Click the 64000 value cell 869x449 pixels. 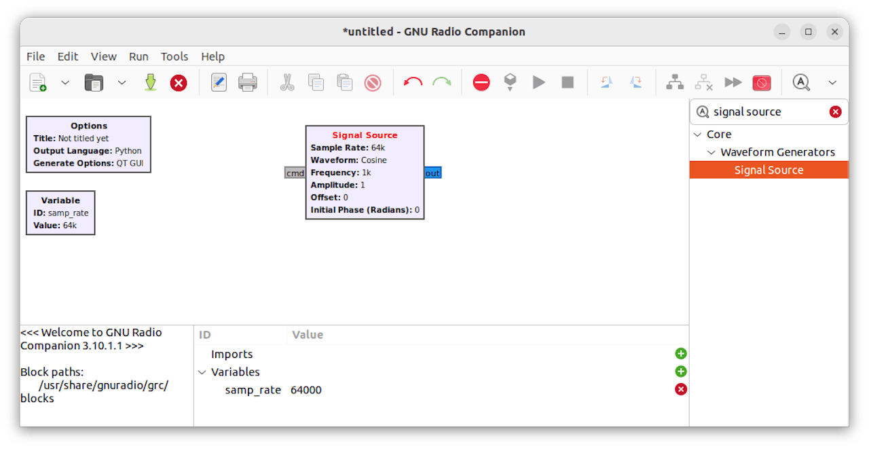306,390
